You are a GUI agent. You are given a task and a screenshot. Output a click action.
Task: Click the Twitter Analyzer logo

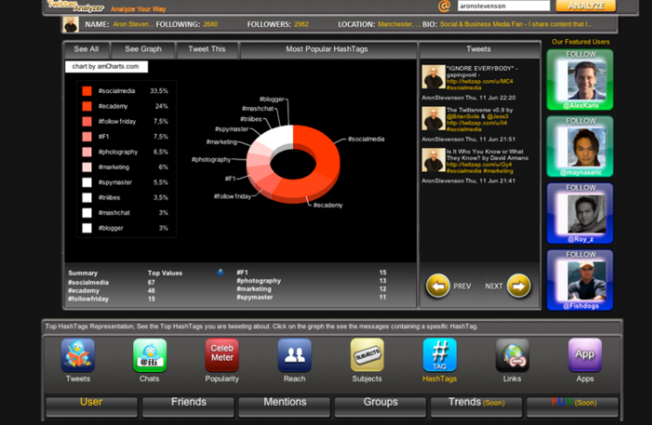click(76, 6)
